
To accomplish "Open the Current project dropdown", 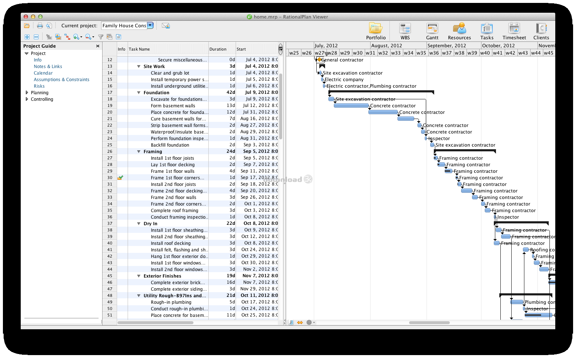I will 150,25.
